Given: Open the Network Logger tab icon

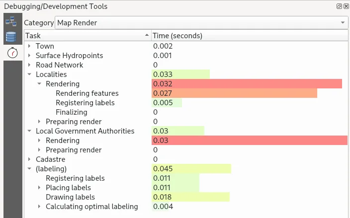Looking at the screenshot, I should (x=11, y=21).
